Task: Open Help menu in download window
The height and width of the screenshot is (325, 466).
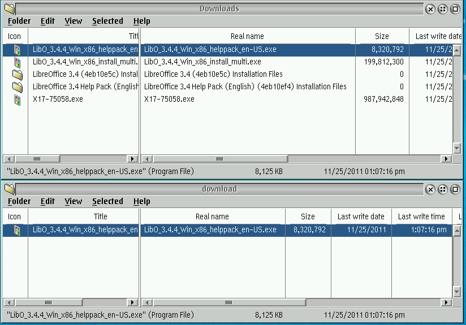Action: click(x=141, y=201)
